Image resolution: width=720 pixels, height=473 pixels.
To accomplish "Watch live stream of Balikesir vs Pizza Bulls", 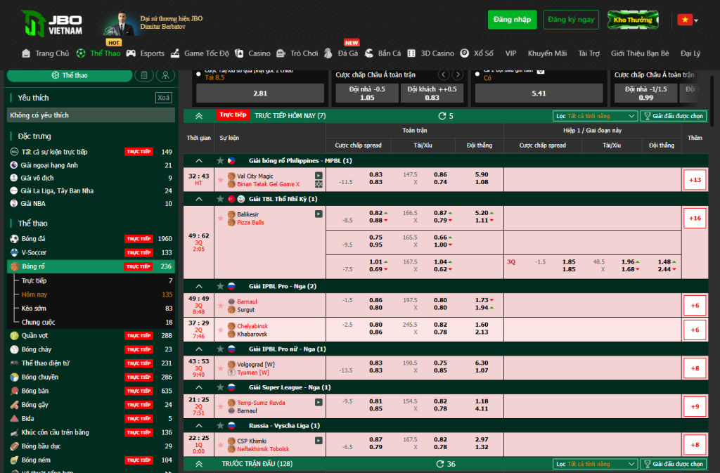I will (x=319, y=214).
